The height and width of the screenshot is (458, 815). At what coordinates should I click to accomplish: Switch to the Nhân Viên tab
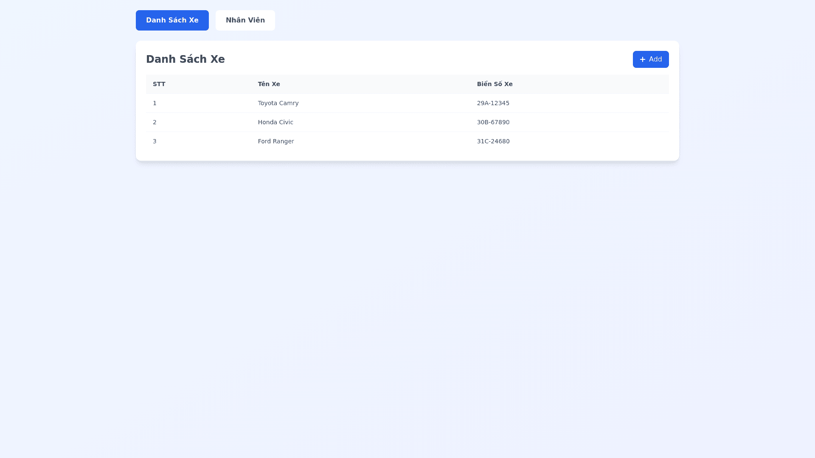(245, 20)
